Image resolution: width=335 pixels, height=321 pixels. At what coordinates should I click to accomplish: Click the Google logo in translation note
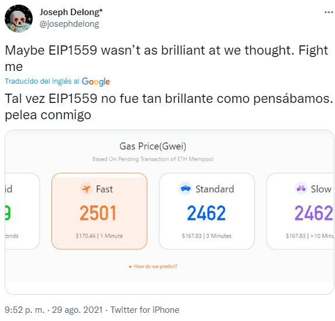click(96, 81)
